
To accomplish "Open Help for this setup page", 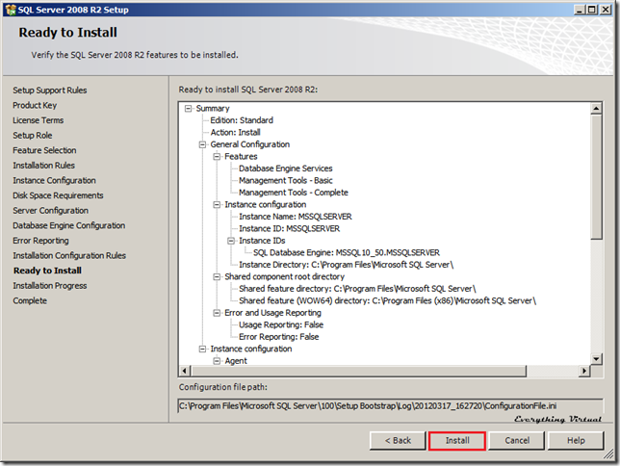I will (x=576, y=441).
